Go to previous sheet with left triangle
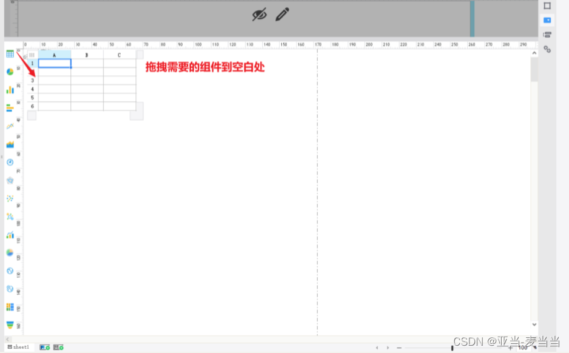 [x=377, y=348]
